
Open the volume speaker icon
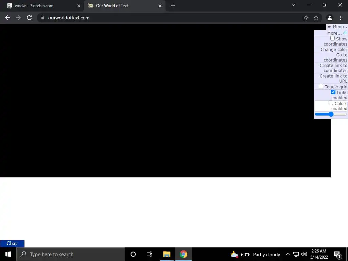click(x=304, y=254)
